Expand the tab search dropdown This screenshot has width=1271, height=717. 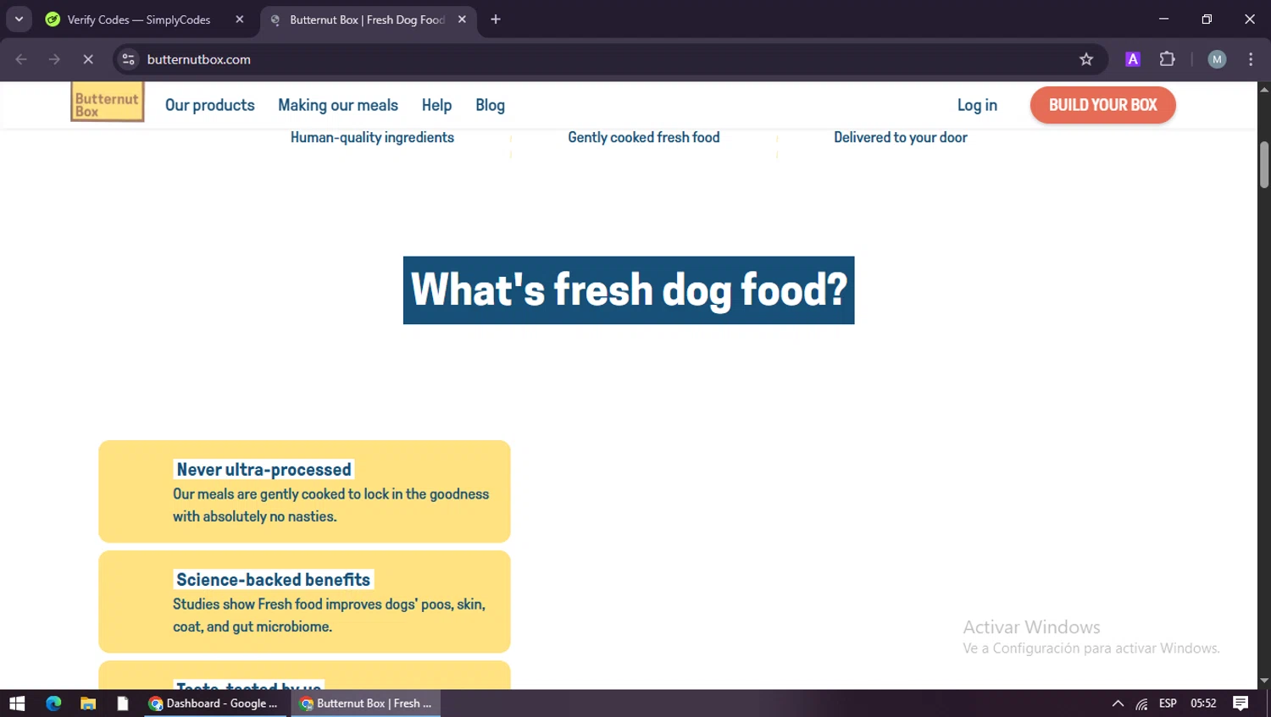[19, 19]
